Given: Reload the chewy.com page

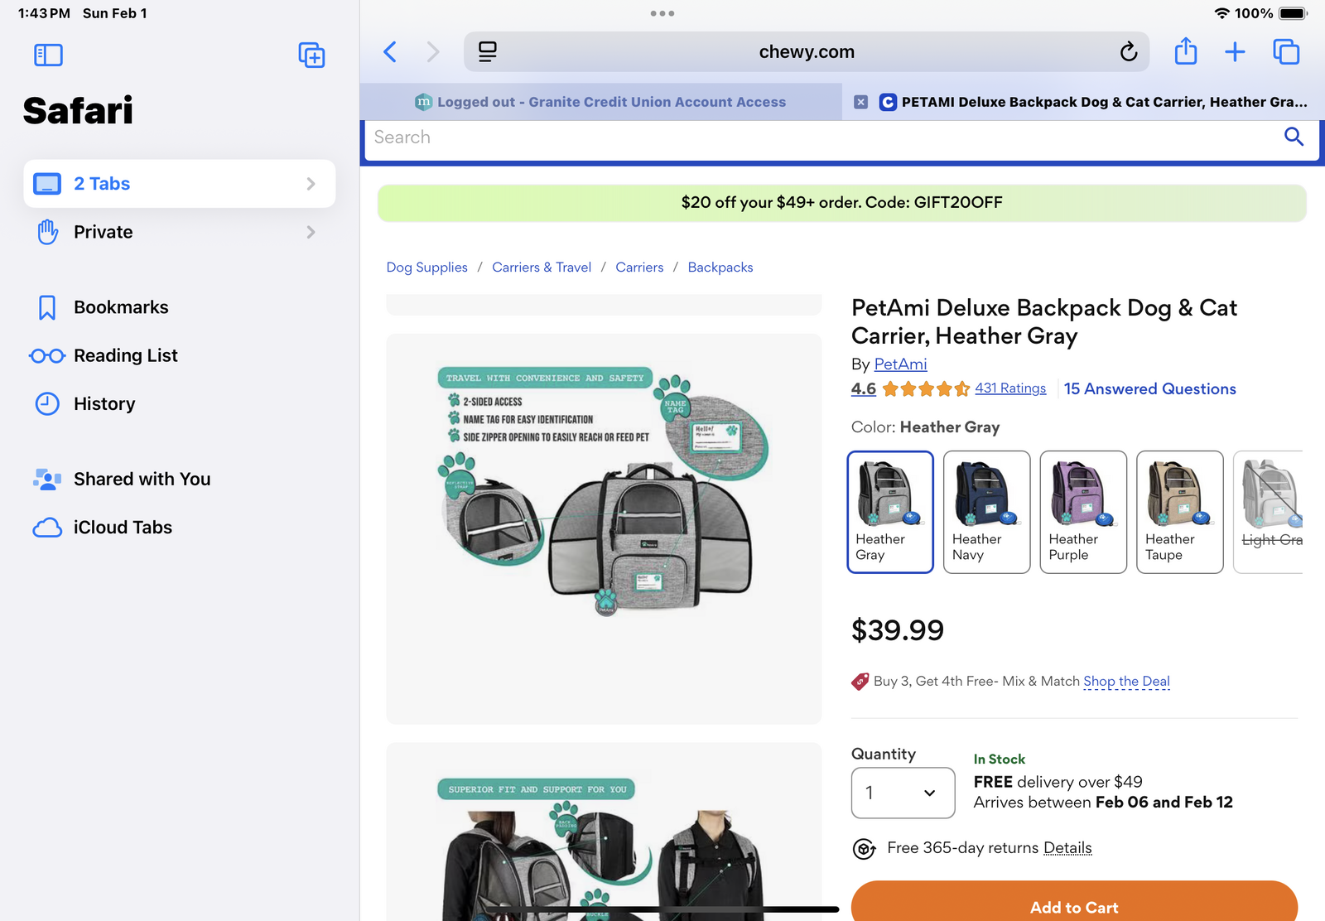Looking at the screenshot, I should (1128, 52).
